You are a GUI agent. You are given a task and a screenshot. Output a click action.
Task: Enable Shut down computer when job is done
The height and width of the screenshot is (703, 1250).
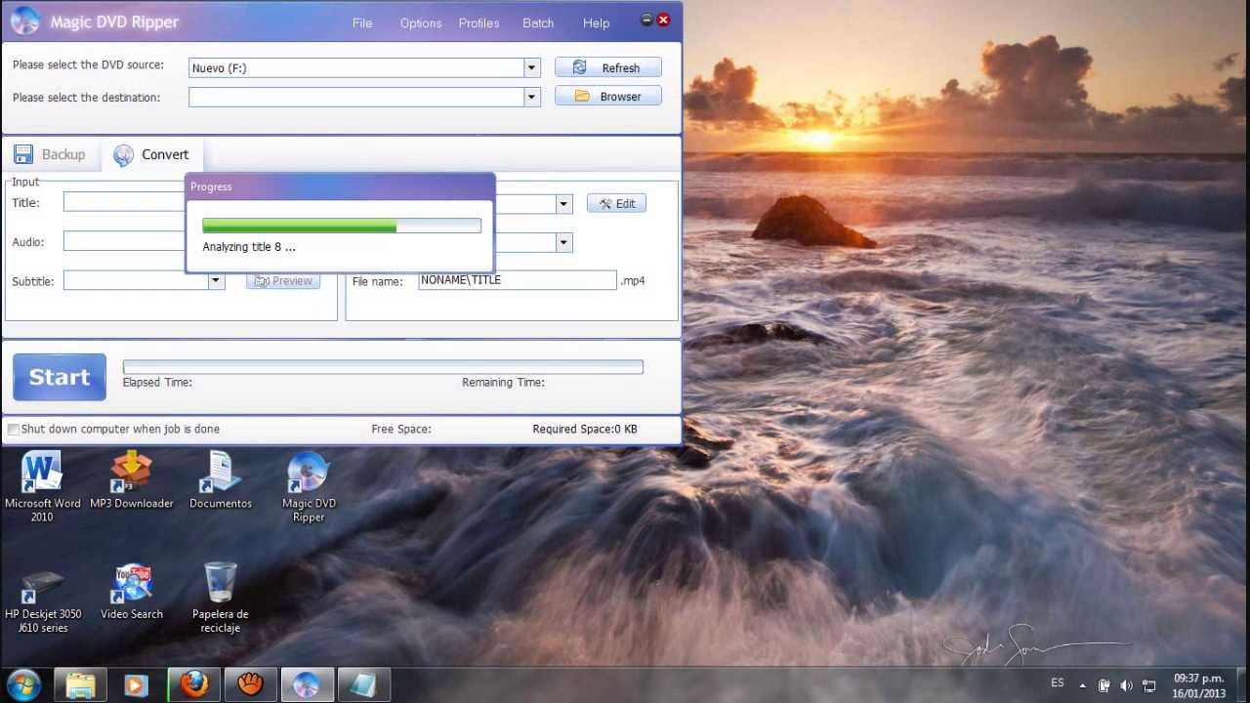point(13,430)
